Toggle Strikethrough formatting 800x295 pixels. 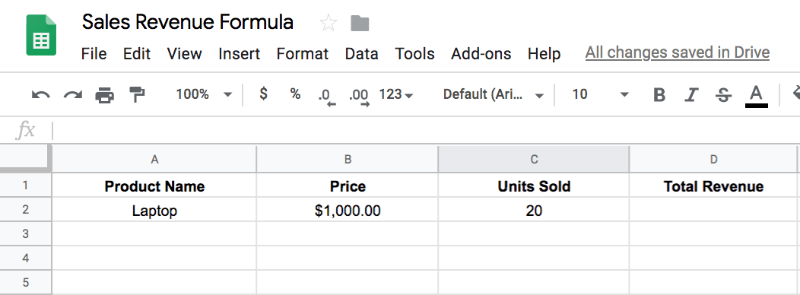pos(723,95)
